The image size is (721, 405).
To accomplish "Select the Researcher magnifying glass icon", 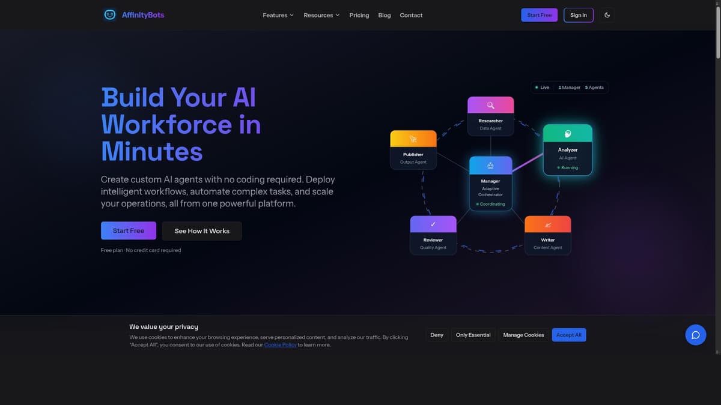I will pyautogui.click(x=490, y=104).
